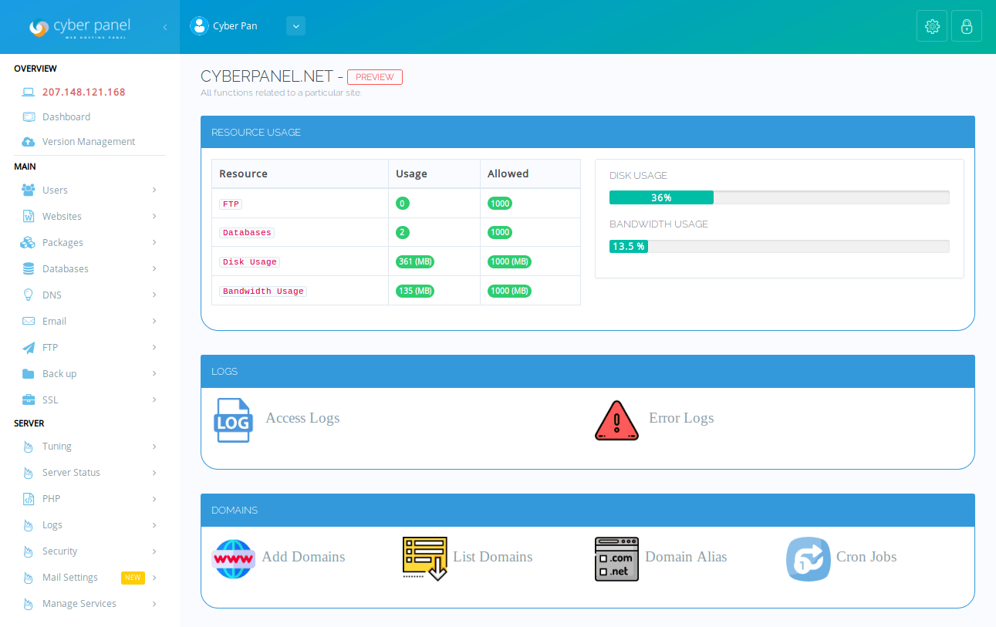
Task: Open the settings gear in header
Action: point(932,26)
